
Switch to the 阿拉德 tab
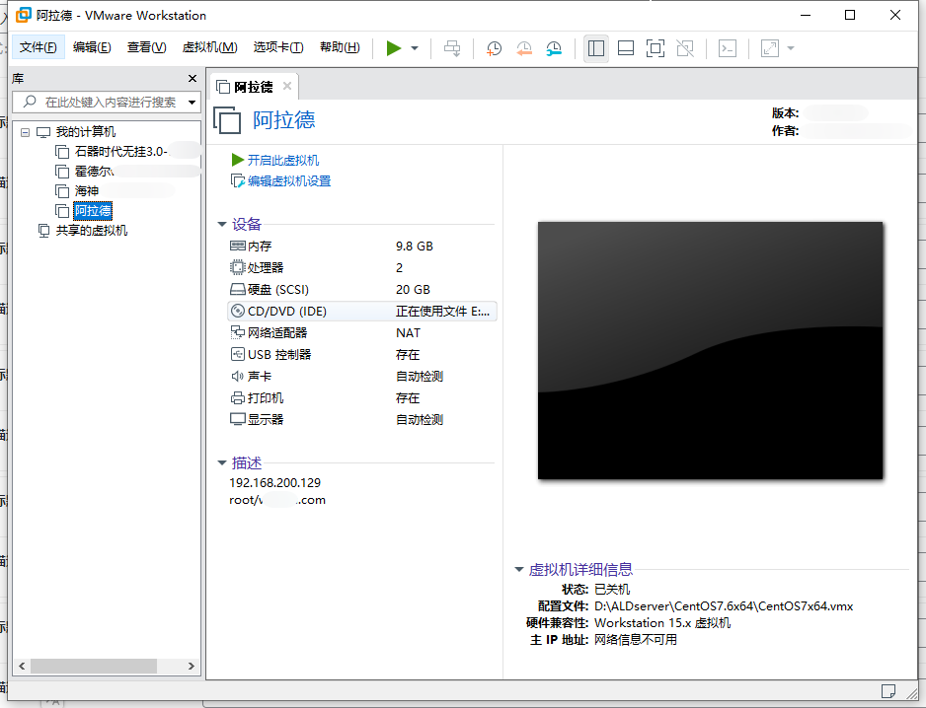click(254, 87)
